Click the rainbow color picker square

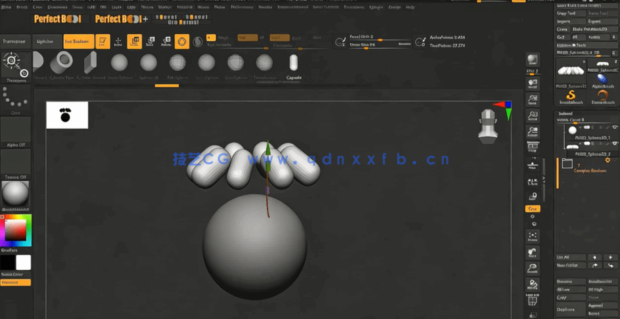click(x=16, y=230)
